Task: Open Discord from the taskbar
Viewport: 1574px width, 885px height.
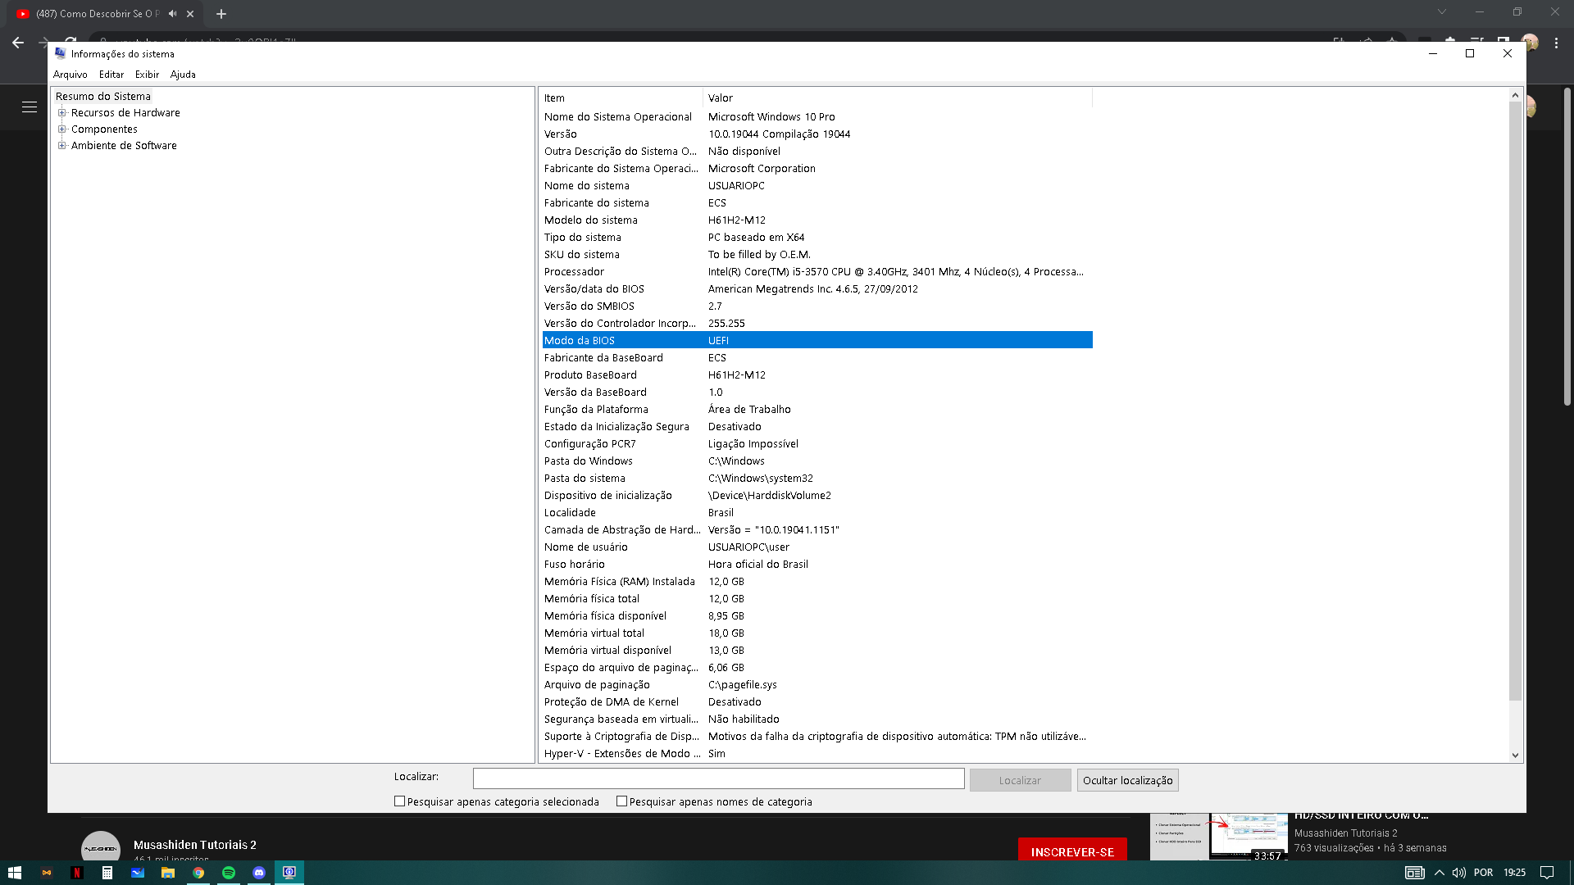Action: pyautogui.click(x=258, y=873)
